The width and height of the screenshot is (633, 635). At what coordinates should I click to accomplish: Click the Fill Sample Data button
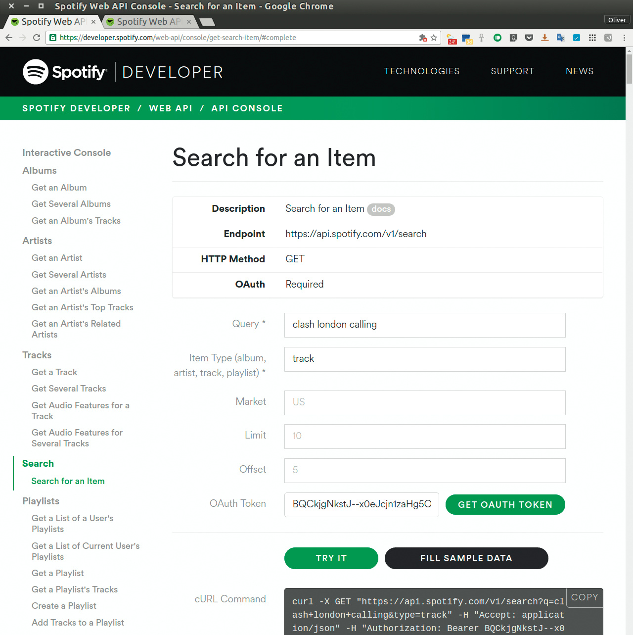coord(466,558)
